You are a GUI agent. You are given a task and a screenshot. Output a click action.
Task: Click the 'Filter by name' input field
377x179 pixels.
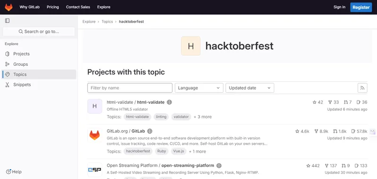pos(130,88)
